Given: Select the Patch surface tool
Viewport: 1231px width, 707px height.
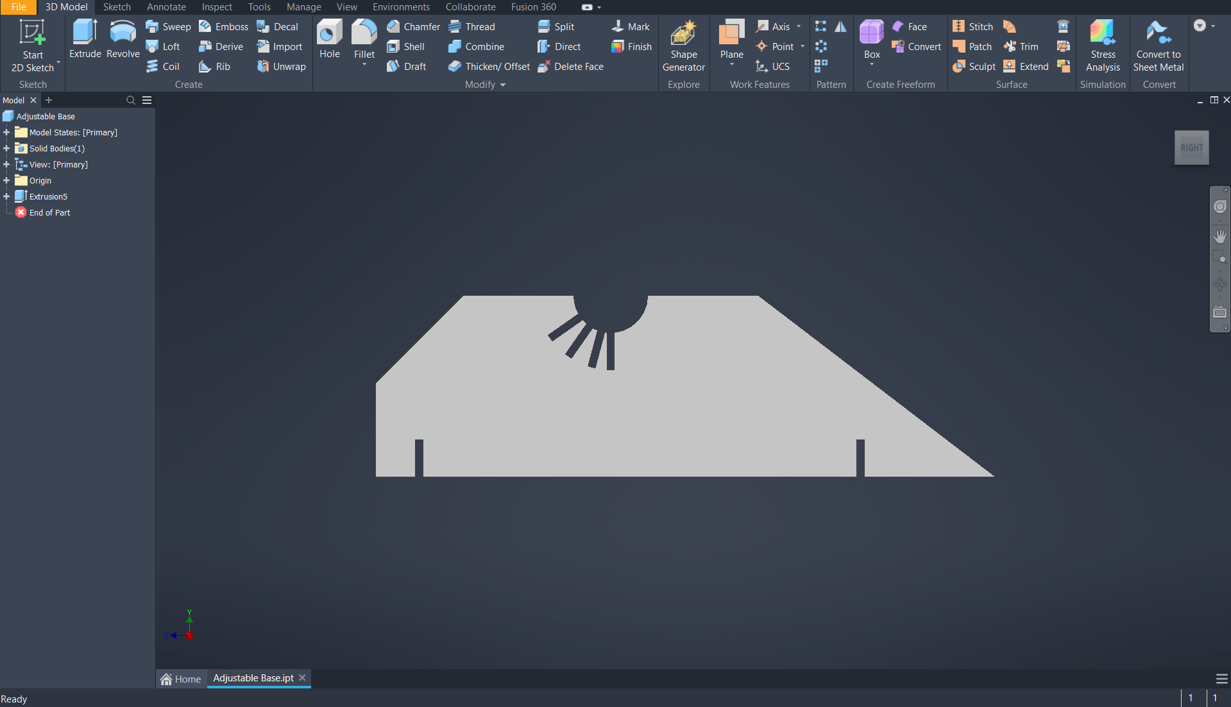Looking at the screenshot, I should pyautogui.click(x=972, y=46).
